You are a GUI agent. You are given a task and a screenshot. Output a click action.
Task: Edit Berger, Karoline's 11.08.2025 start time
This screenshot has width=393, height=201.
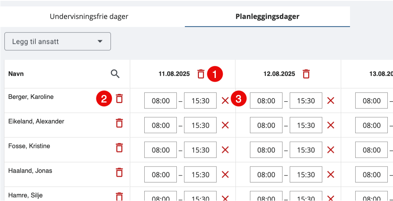coord(161,101)
